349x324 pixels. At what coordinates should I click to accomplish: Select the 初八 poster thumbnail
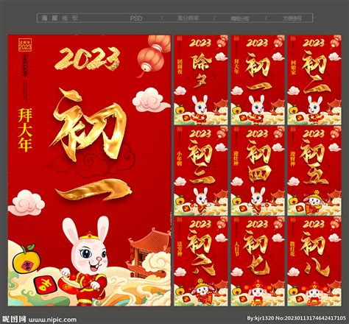point(314,261)
